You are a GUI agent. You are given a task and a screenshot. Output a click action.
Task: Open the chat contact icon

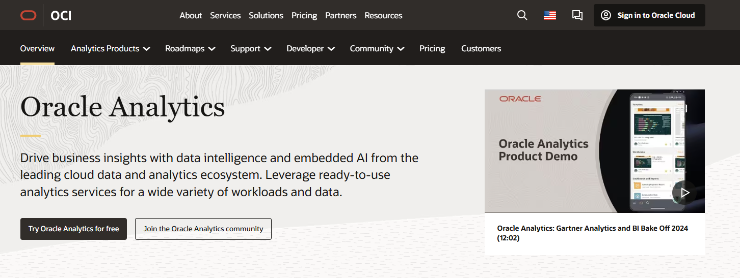click(x=577, y=15)
